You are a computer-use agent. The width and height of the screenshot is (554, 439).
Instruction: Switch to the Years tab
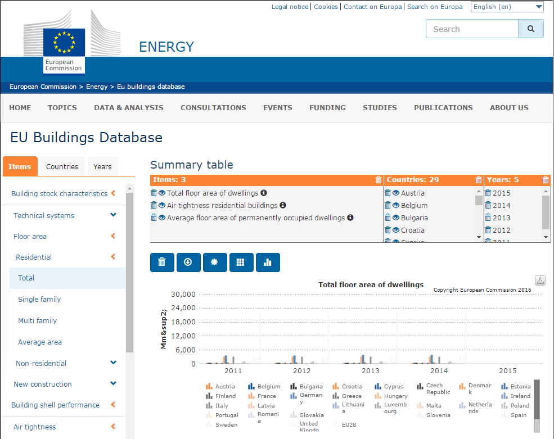pos(102,166)
